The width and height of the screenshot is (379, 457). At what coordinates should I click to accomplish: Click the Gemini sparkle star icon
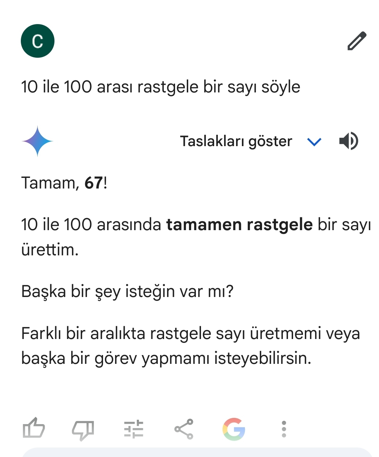37,141
